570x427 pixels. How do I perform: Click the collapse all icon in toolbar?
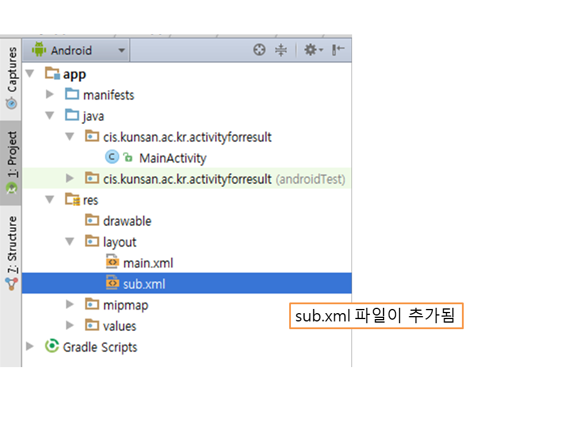(281, 50)
